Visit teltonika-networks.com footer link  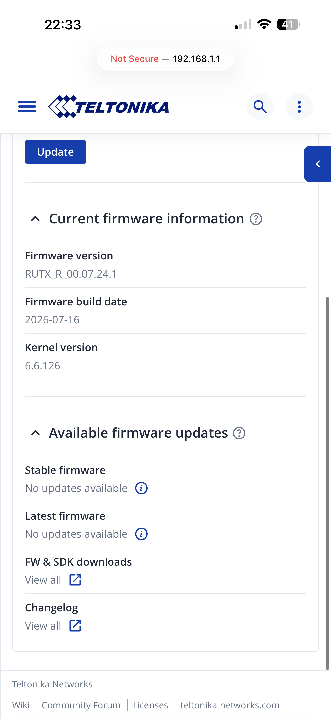(x=230, y=705)
